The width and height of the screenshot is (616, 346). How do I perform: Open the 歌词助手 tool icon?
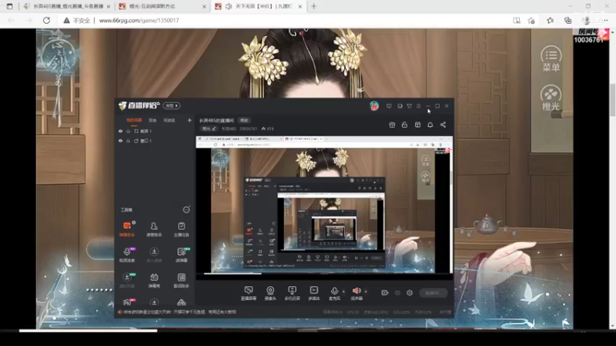click(x=181, y=280)
